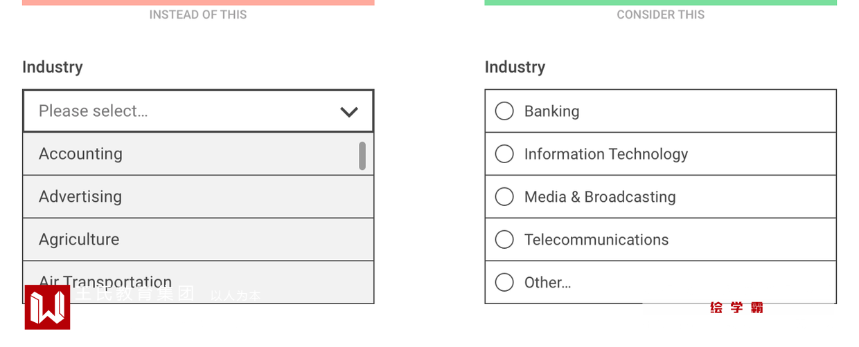Image resolution: width=859 pixels, height=347 pixels.
Task: Click the Banking option label text
Action: pos(551,111)
